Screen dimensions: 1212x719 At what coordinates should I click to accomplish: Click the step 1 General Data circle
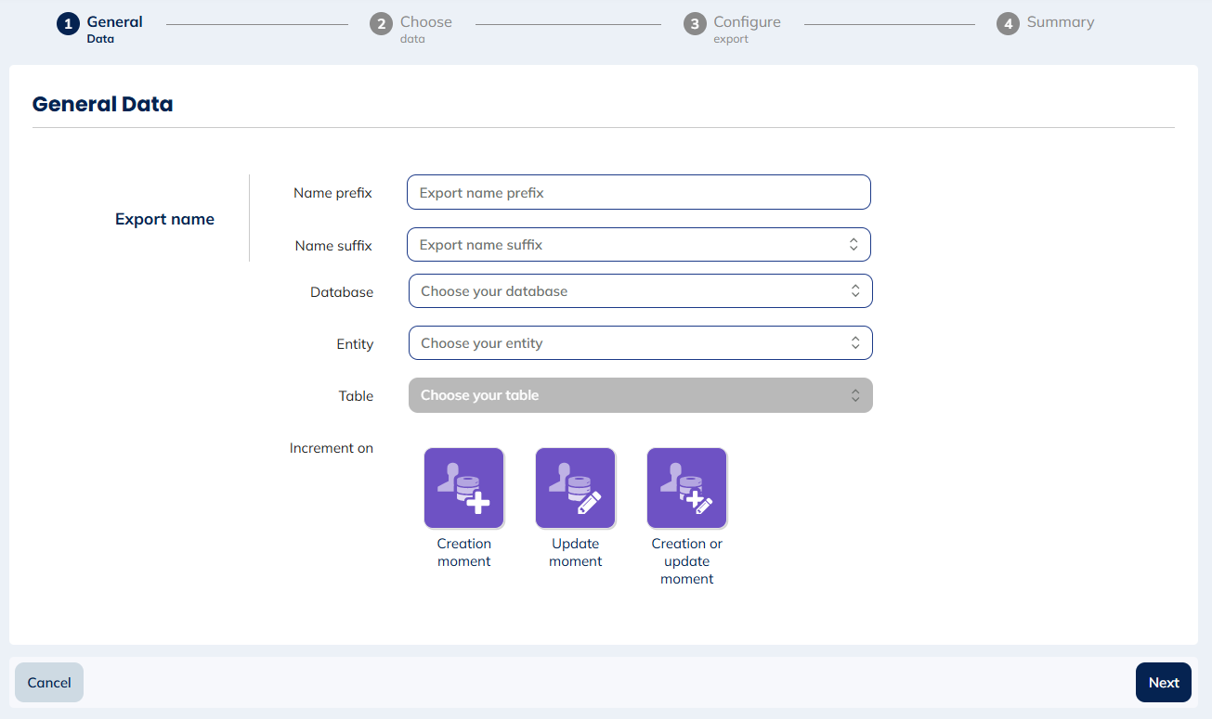68,23
